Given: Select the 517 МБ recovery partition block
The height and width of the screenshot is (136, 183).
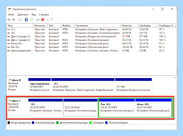Looking at the screenshot, I should [133, 87].
